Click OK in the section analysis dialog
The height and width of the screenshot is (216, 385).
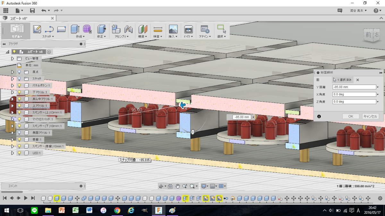point(351,116)
